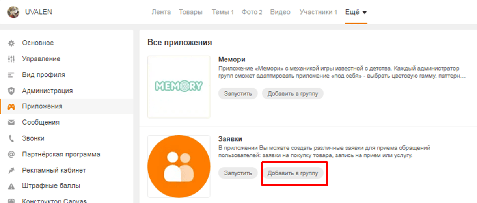The image size is (477, 203).
Task: Add the Мемори app to group
Action: 293,94
